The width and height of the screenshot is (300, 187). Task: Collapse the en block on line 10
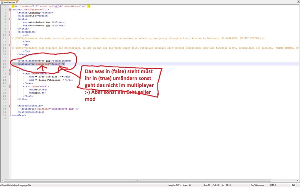(10, 35)
